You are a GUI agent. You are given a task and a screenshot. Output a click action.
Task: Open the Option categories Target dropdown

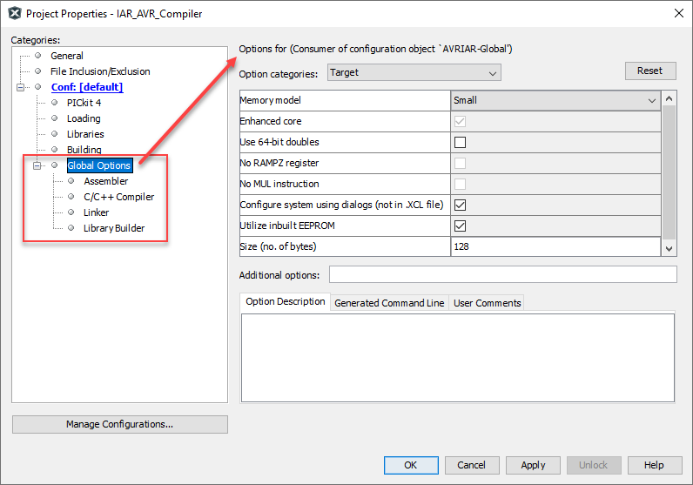click(x=414, y=72)
